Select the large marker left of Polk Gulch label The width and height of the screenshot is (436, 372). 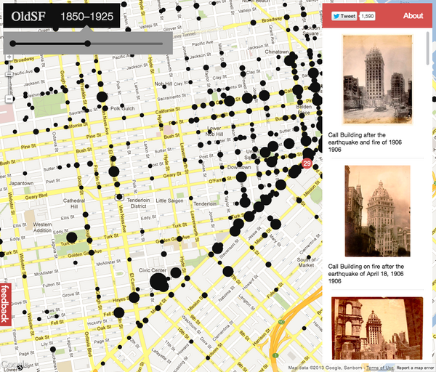(102, 97)
